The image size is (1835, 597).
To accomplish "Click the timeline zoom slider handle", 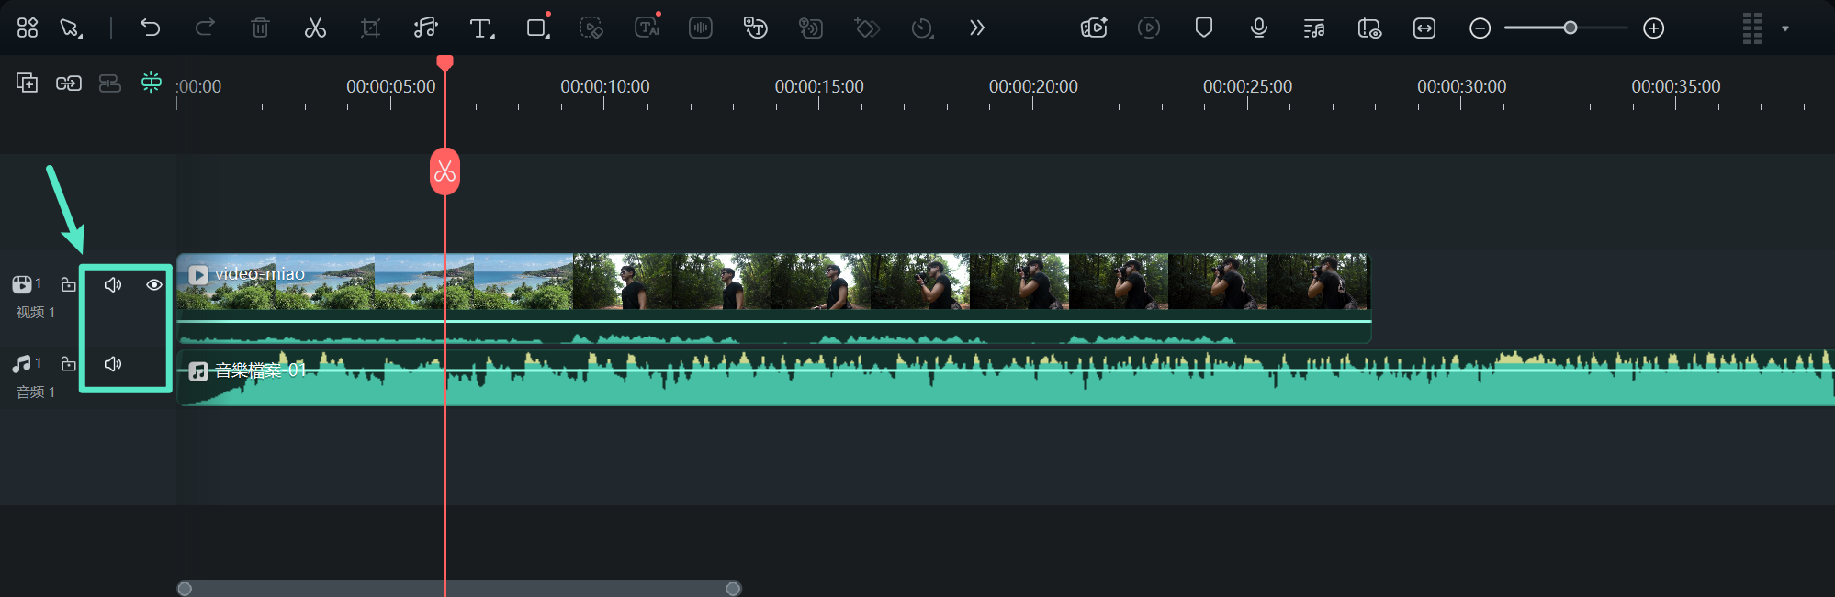I will pyautogui.click(x=1570, y=28).
